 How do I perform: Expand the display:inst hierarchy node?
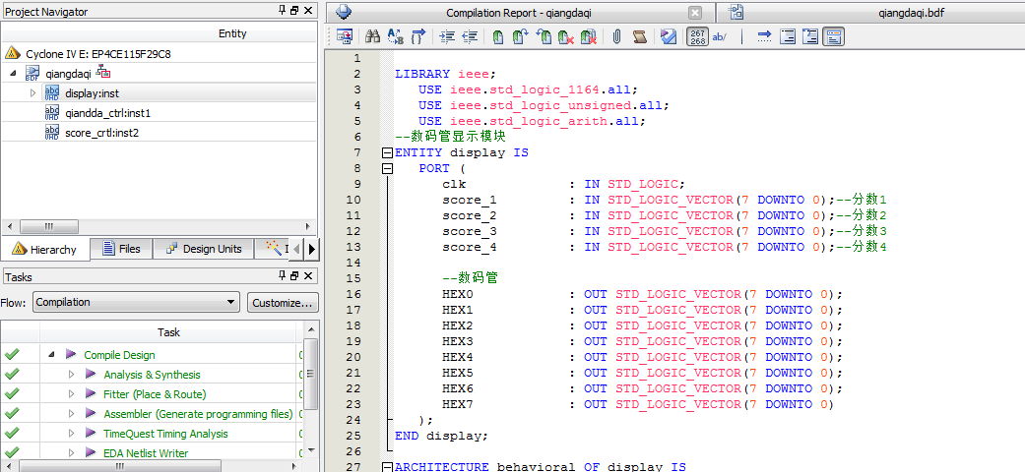pyautogui.click(x=32, y=93)
